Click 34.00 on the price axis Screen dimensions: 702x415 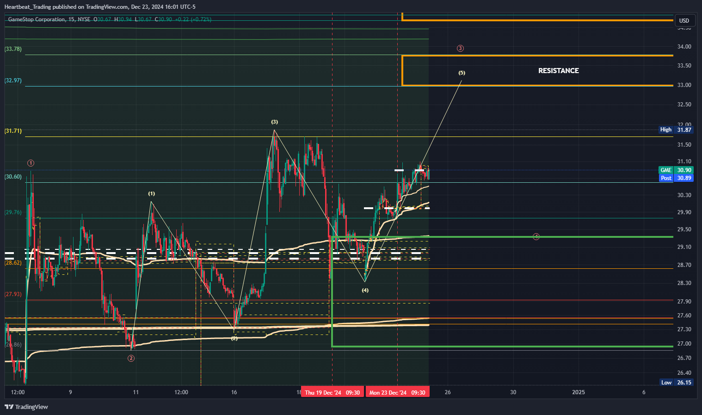[684, 47]
